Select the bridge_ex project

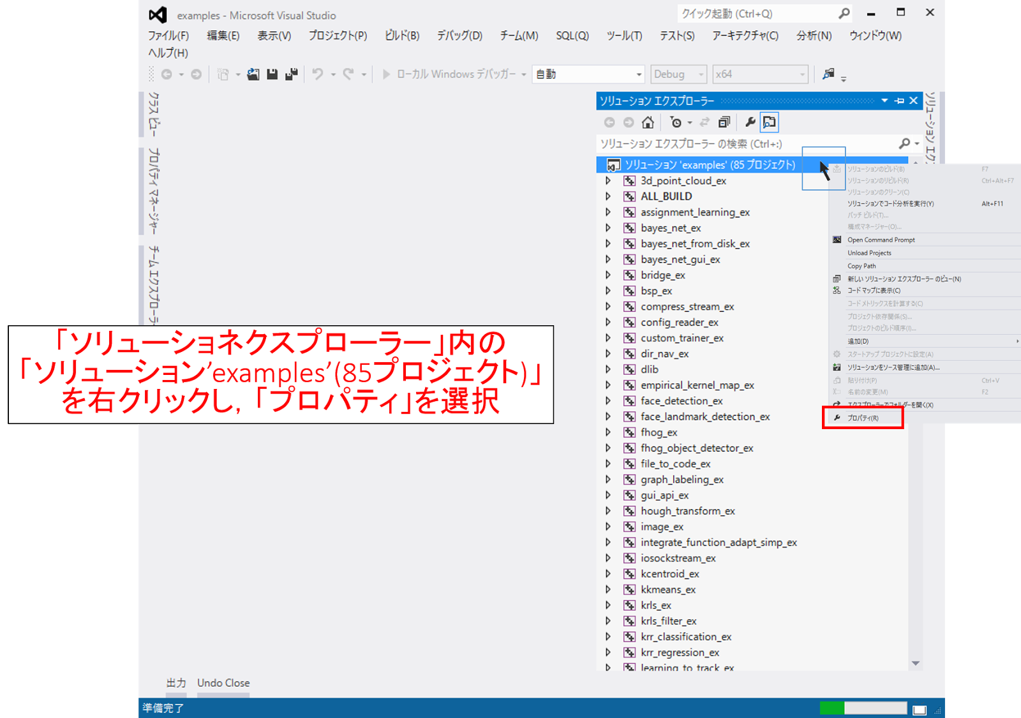[663, 275]
